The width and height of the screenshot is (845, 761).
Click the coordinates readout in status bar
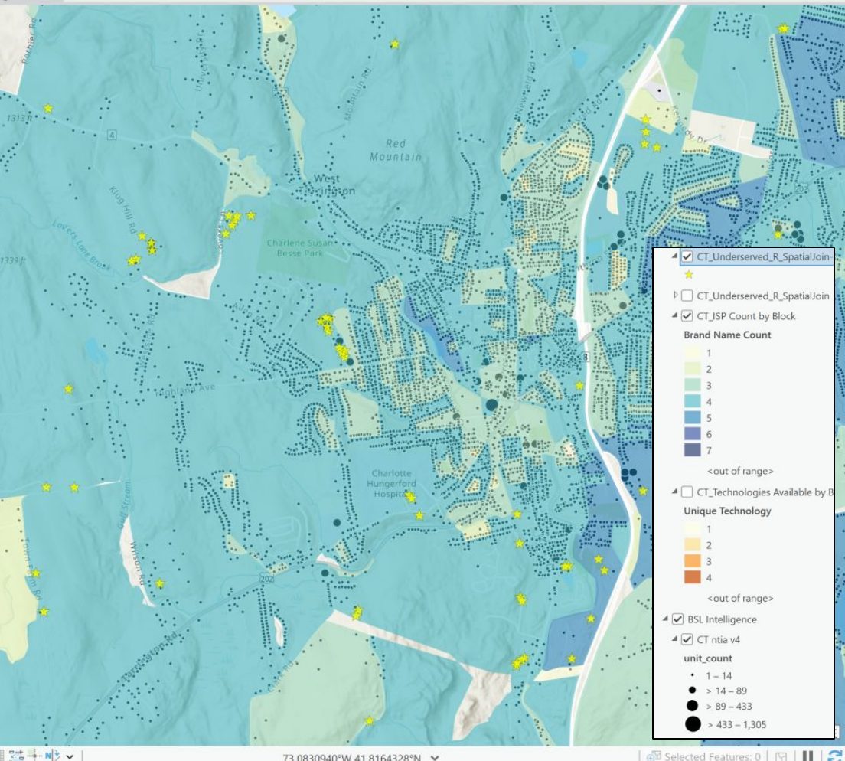click(351, 757)
